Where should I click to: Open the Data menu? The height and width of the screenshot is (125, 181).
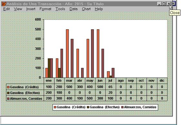pos(74,9)
